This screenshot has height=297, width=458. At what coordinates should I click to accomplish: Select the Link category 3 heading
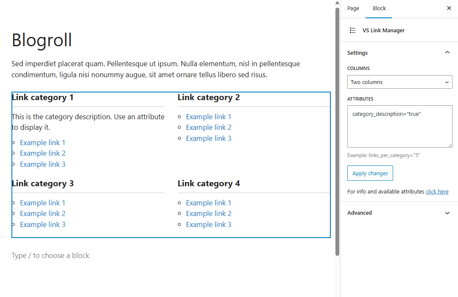(43, 184)
